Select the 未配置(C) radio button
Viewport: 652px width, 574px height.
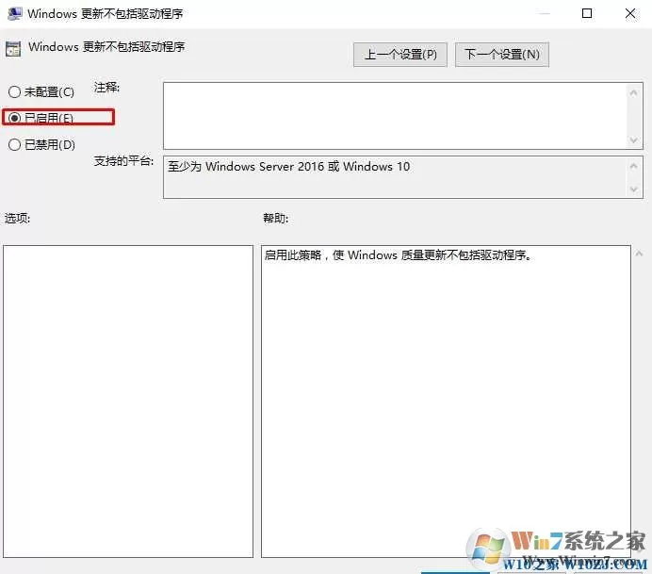point(14,92)
